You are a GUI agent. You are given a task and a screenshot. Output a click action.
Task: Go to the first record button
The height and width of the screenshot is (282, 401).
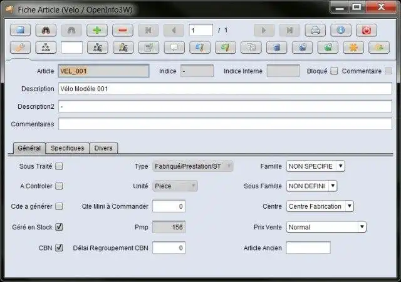point(148,30)
